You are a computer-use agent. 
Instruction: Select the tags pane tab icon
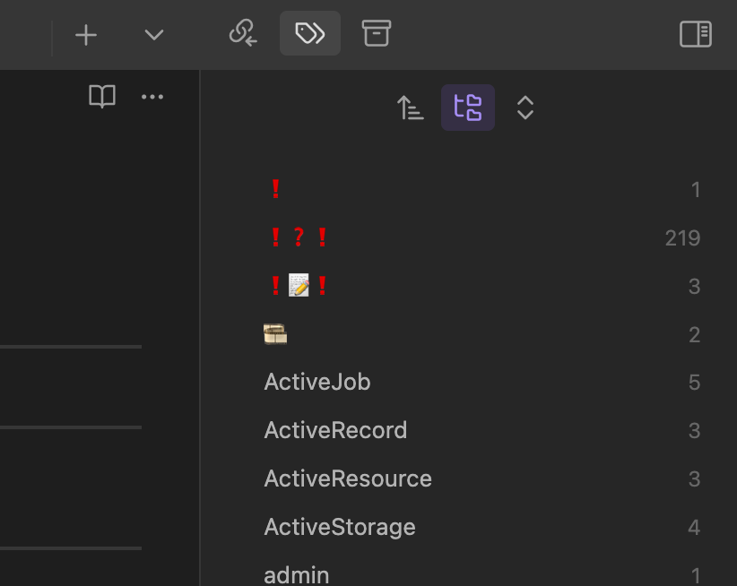pos(309,34)
